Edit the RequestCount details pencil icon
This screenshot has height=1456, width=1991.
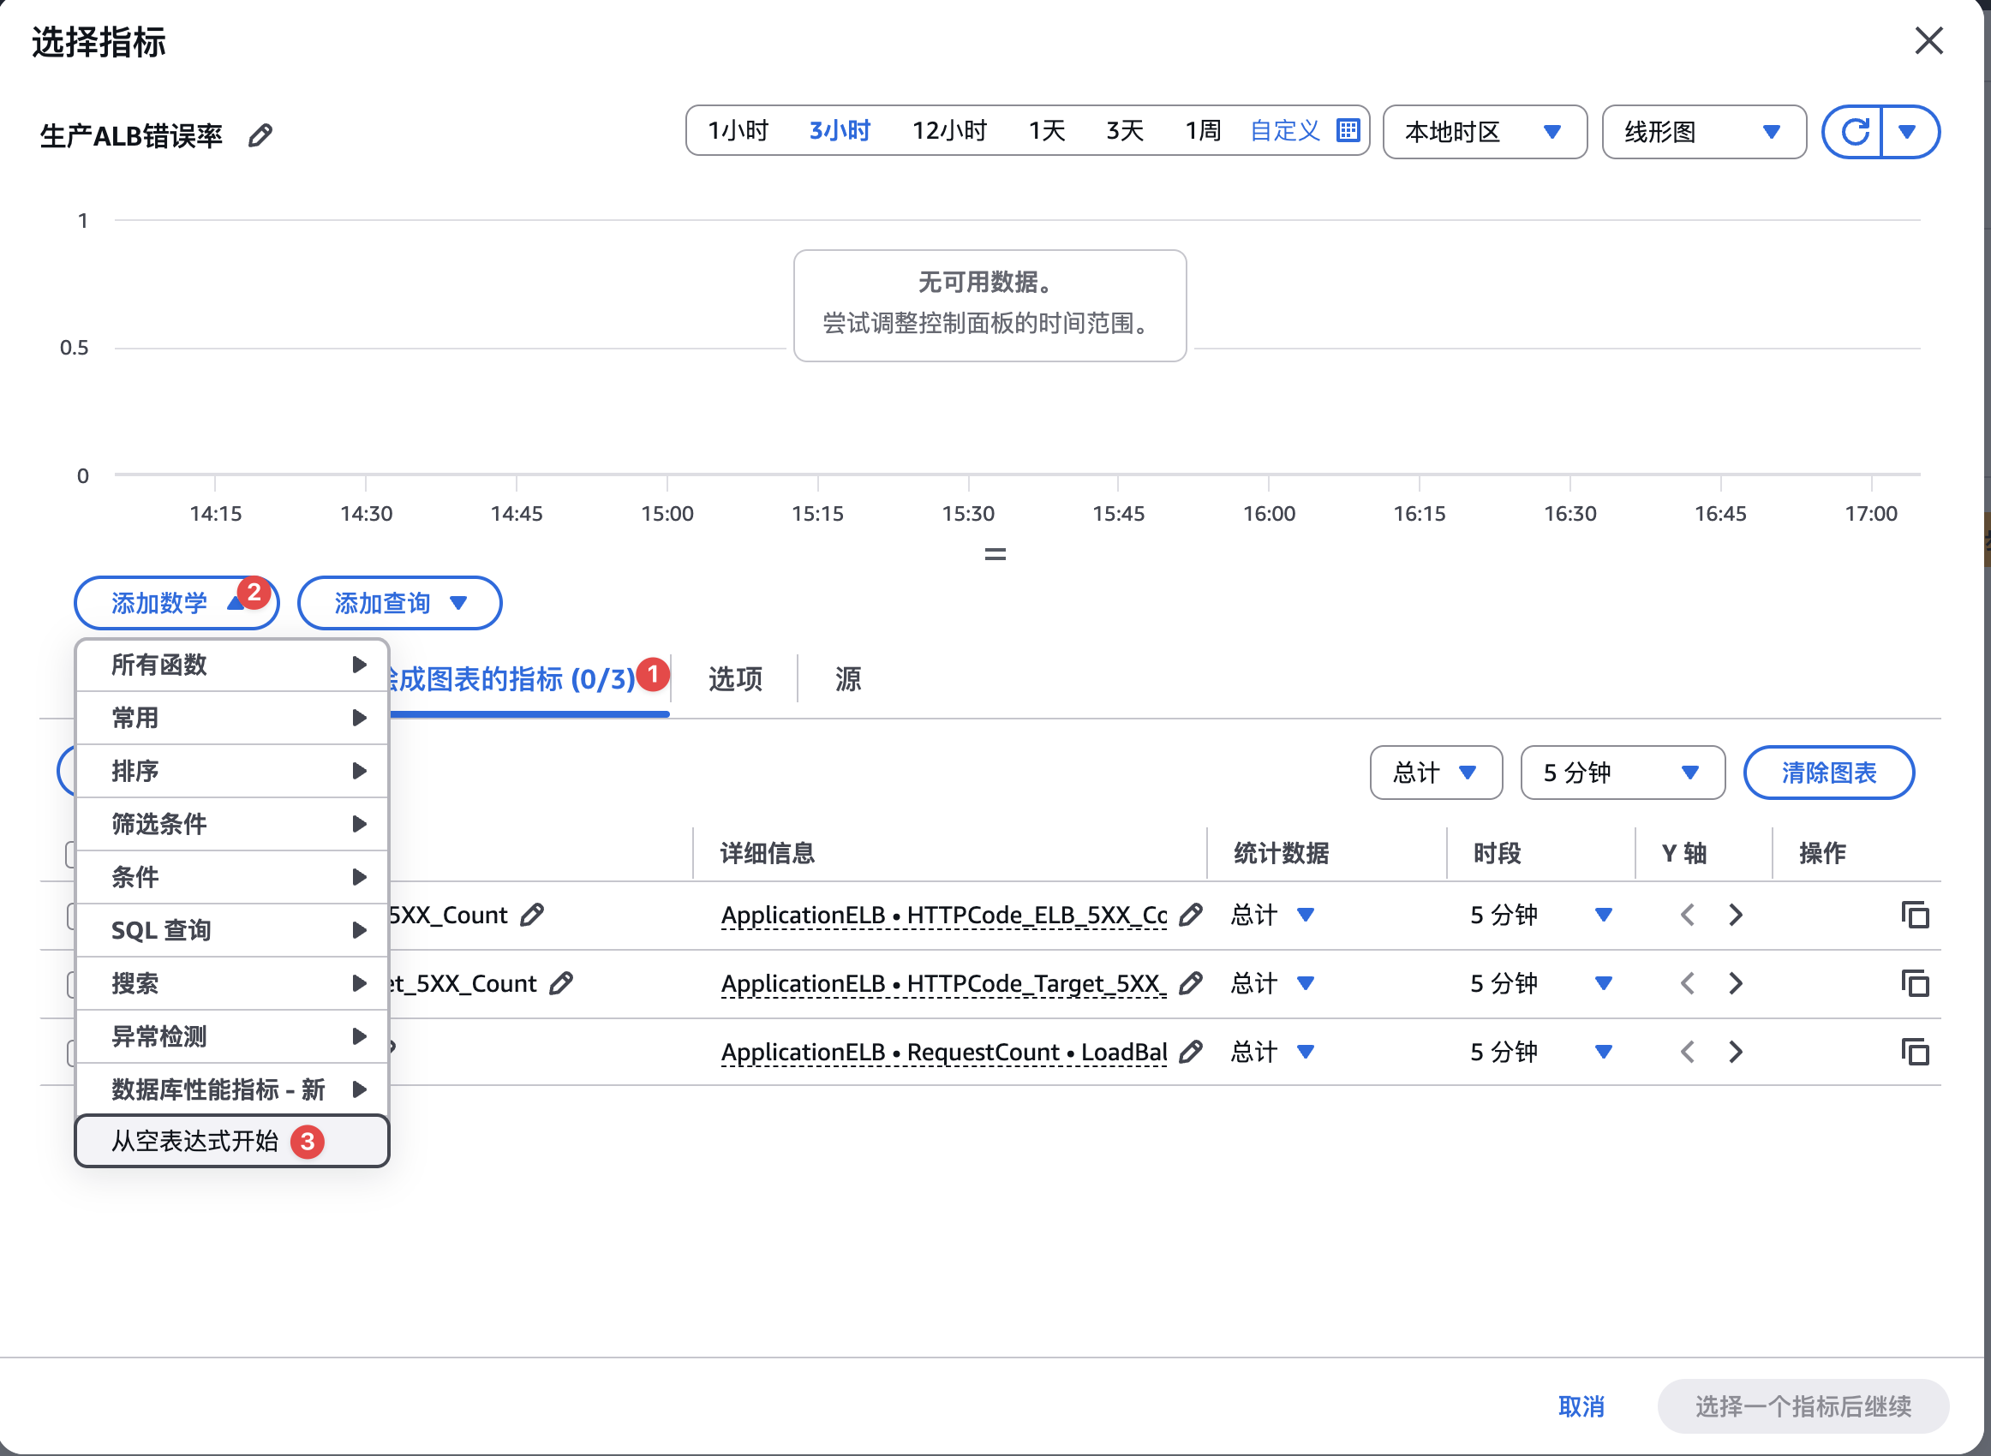pos(1190,1052)
